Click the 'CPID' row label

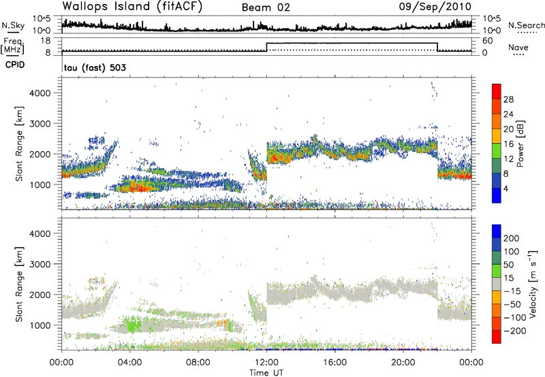click(x=15, y=65)
